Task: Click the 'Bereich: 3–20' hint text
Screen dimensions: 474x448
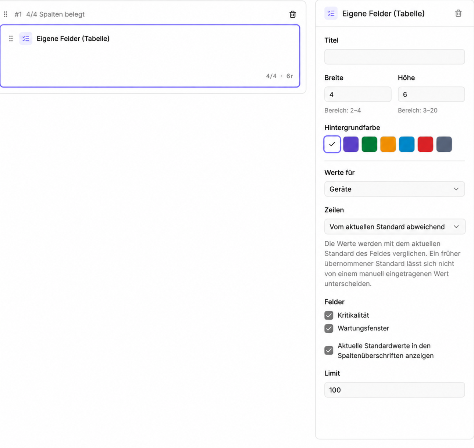Action: coord(418,111)
